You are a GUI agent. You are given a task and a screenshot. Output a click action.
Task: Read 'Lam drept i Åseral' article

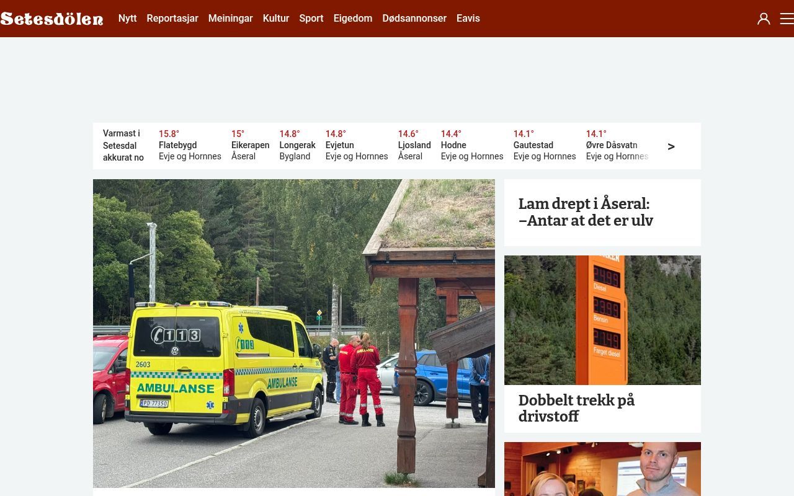pyautogui.click(x=586, y=212)
